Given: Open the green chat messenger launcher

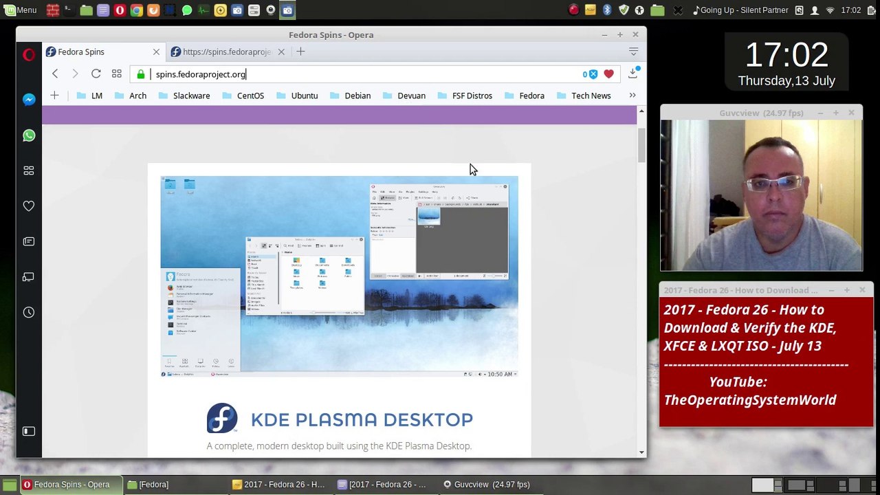Looking at the screenshot, I should [x=186, y=10].
